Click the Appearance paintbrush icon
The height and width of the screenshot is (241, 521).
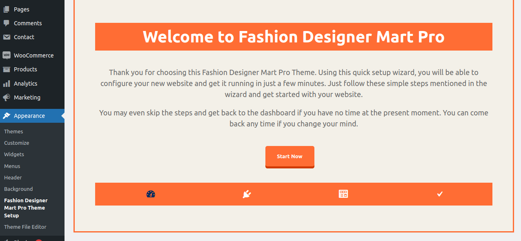7,116
